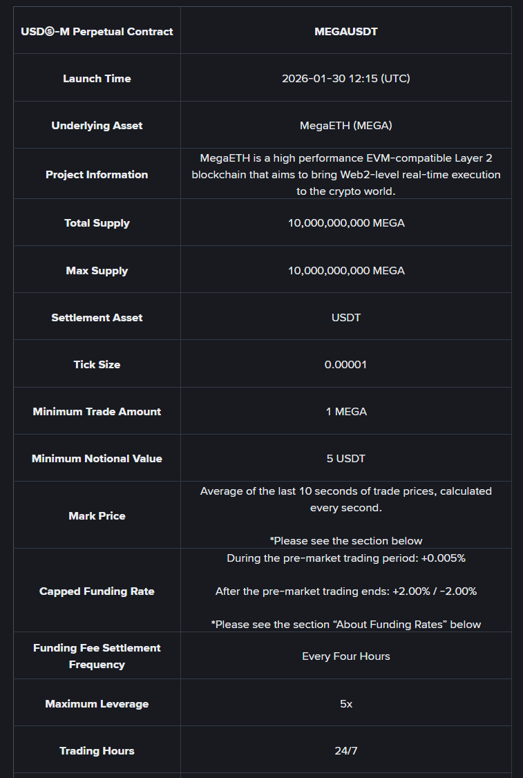Click the 2026-01-30 12:15 (UTC) launch value

(345, 79)
